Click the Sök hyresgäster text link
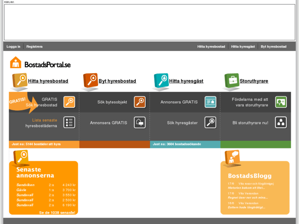Image resolution: width=299 pixels, height=224 pixels. pos(182,123)
